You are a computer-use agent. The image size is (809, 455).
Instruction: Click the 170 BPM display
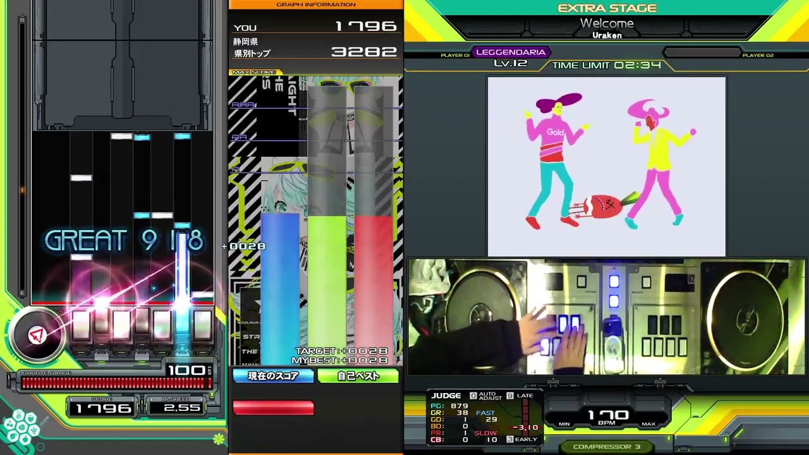click(608, 415)
